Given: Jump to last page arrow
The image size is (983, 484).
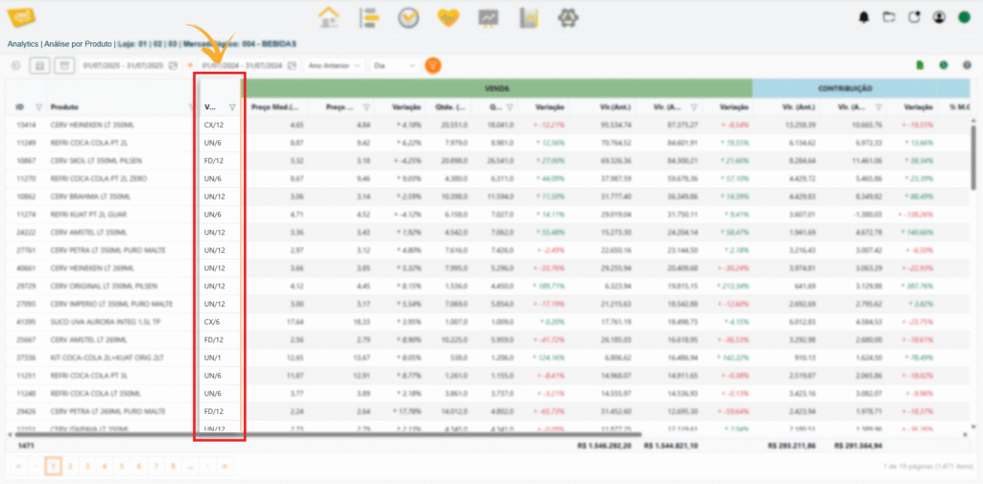Looking at the screenshot, I should point(224,466).
